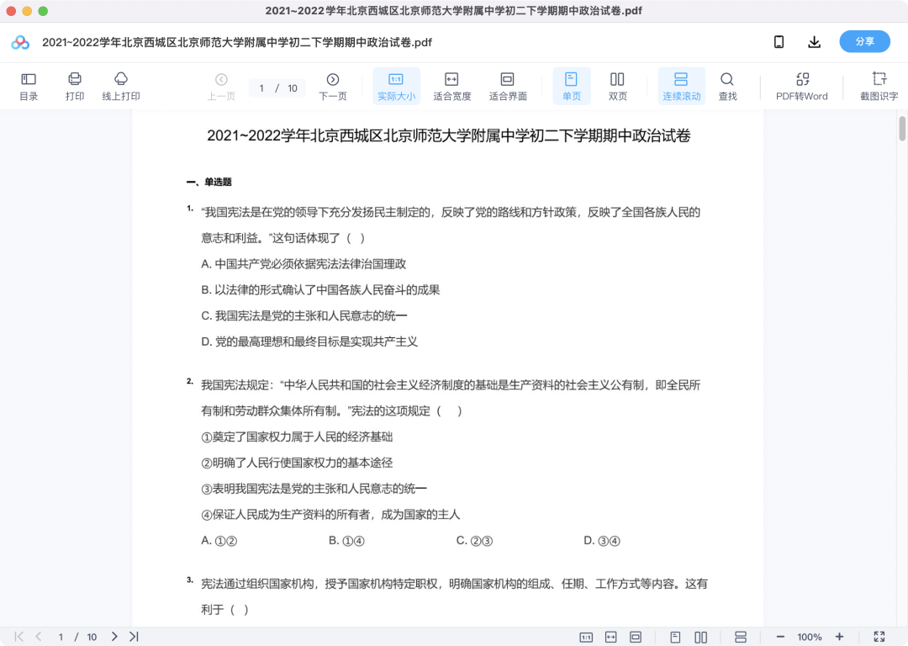Click the 打印 print icon
Viewport: 908px width, 646px height.
click(x=75, y=79)
